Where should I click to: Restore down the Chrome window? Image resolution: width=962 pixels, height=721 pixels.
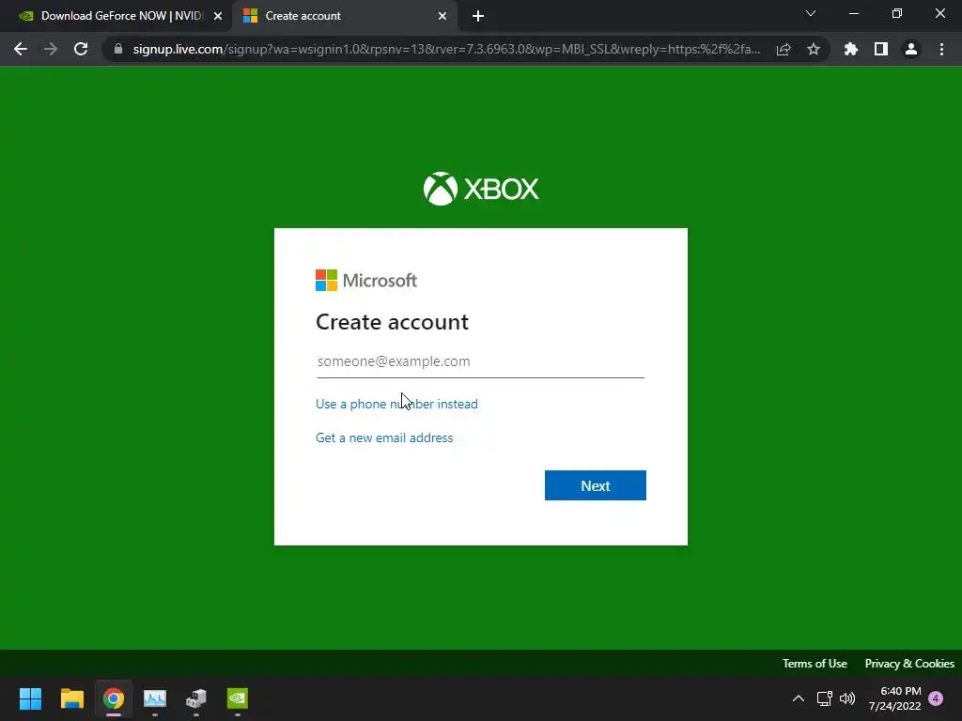click(x=897, y=13)
